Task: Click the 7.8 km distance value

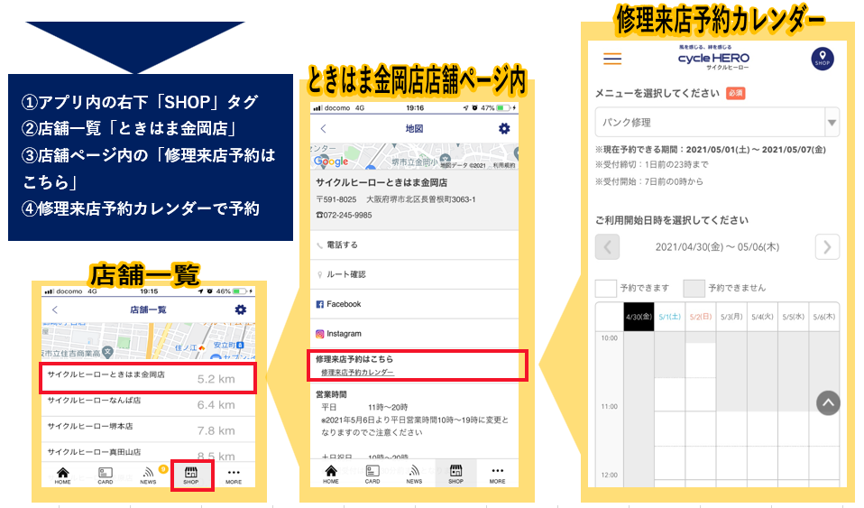Action: (216, 430)
